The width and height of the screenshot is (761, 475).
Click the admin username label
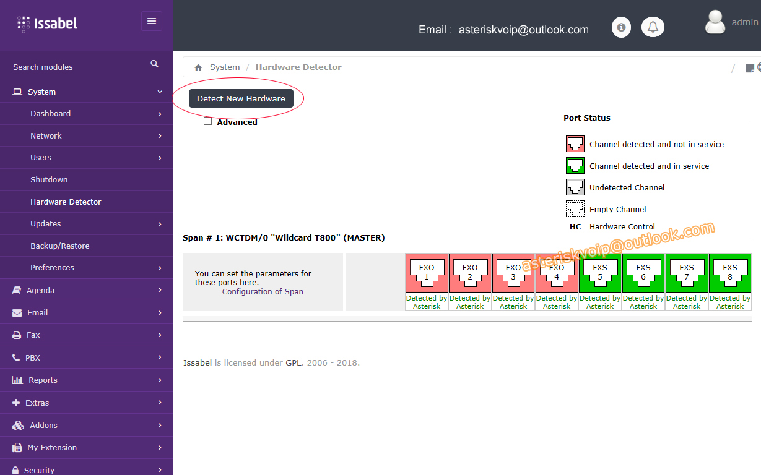745,22
